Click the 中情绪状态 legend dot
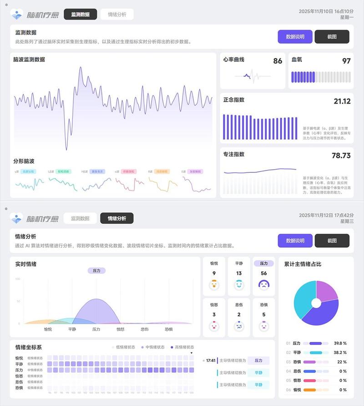 point(142,347)
